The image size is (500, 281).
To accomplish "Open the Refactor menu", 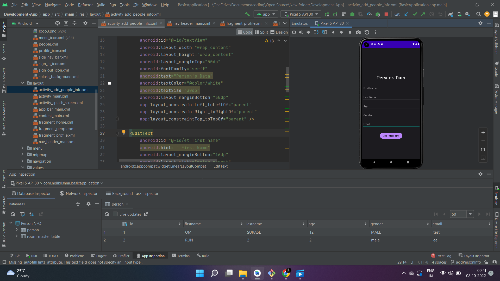I will pyautogui.click(x=85, y=5).
